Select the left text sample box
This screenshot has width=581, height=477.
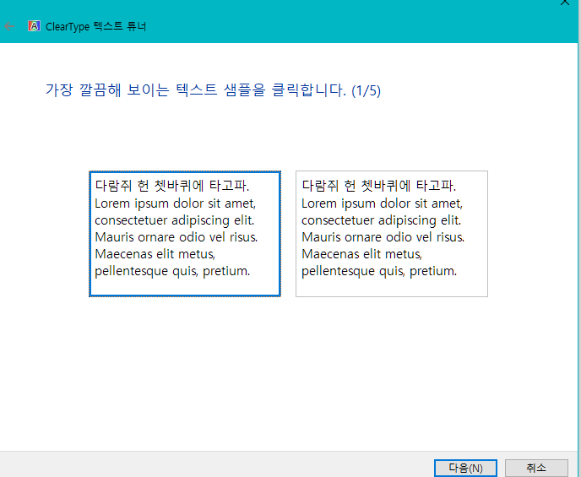(x=185, y=234)
